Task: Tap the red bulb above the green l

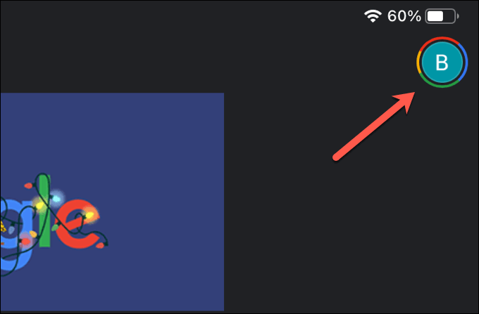Action: [x=28, y=185]
